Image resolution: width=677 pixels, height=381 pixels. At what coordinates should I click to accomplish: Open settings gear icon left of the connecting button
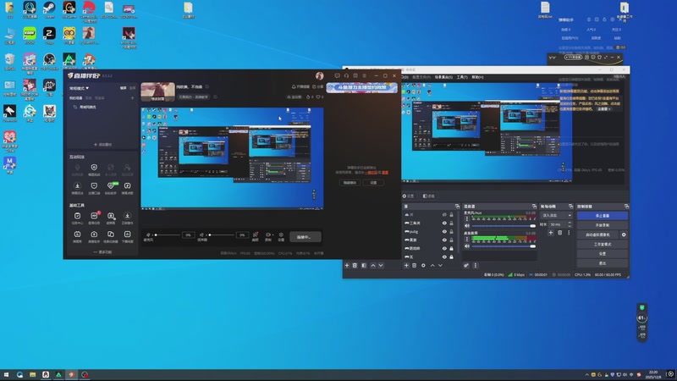281,235
